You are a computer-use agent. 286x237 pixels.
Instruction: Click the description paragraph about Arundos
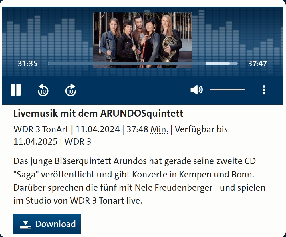(x=139, y=181)
